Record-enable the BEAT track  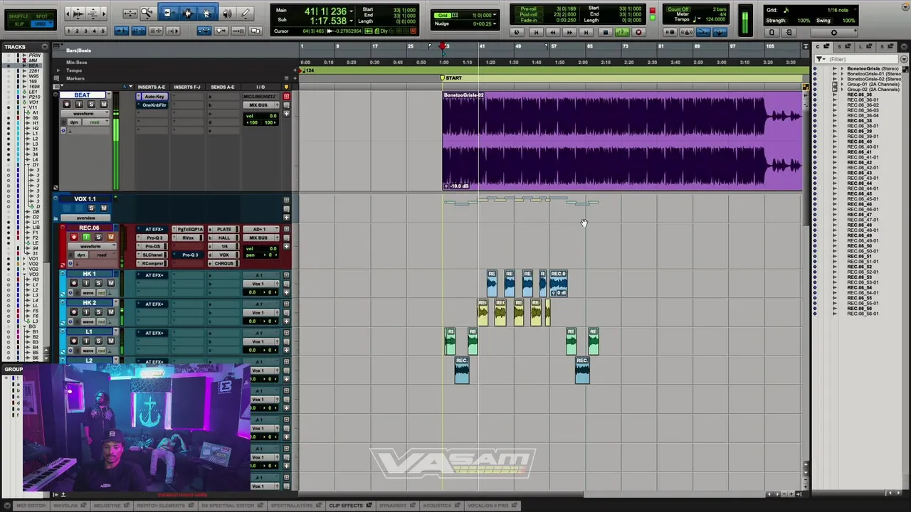pyautogui.click(x=67, y=105)
